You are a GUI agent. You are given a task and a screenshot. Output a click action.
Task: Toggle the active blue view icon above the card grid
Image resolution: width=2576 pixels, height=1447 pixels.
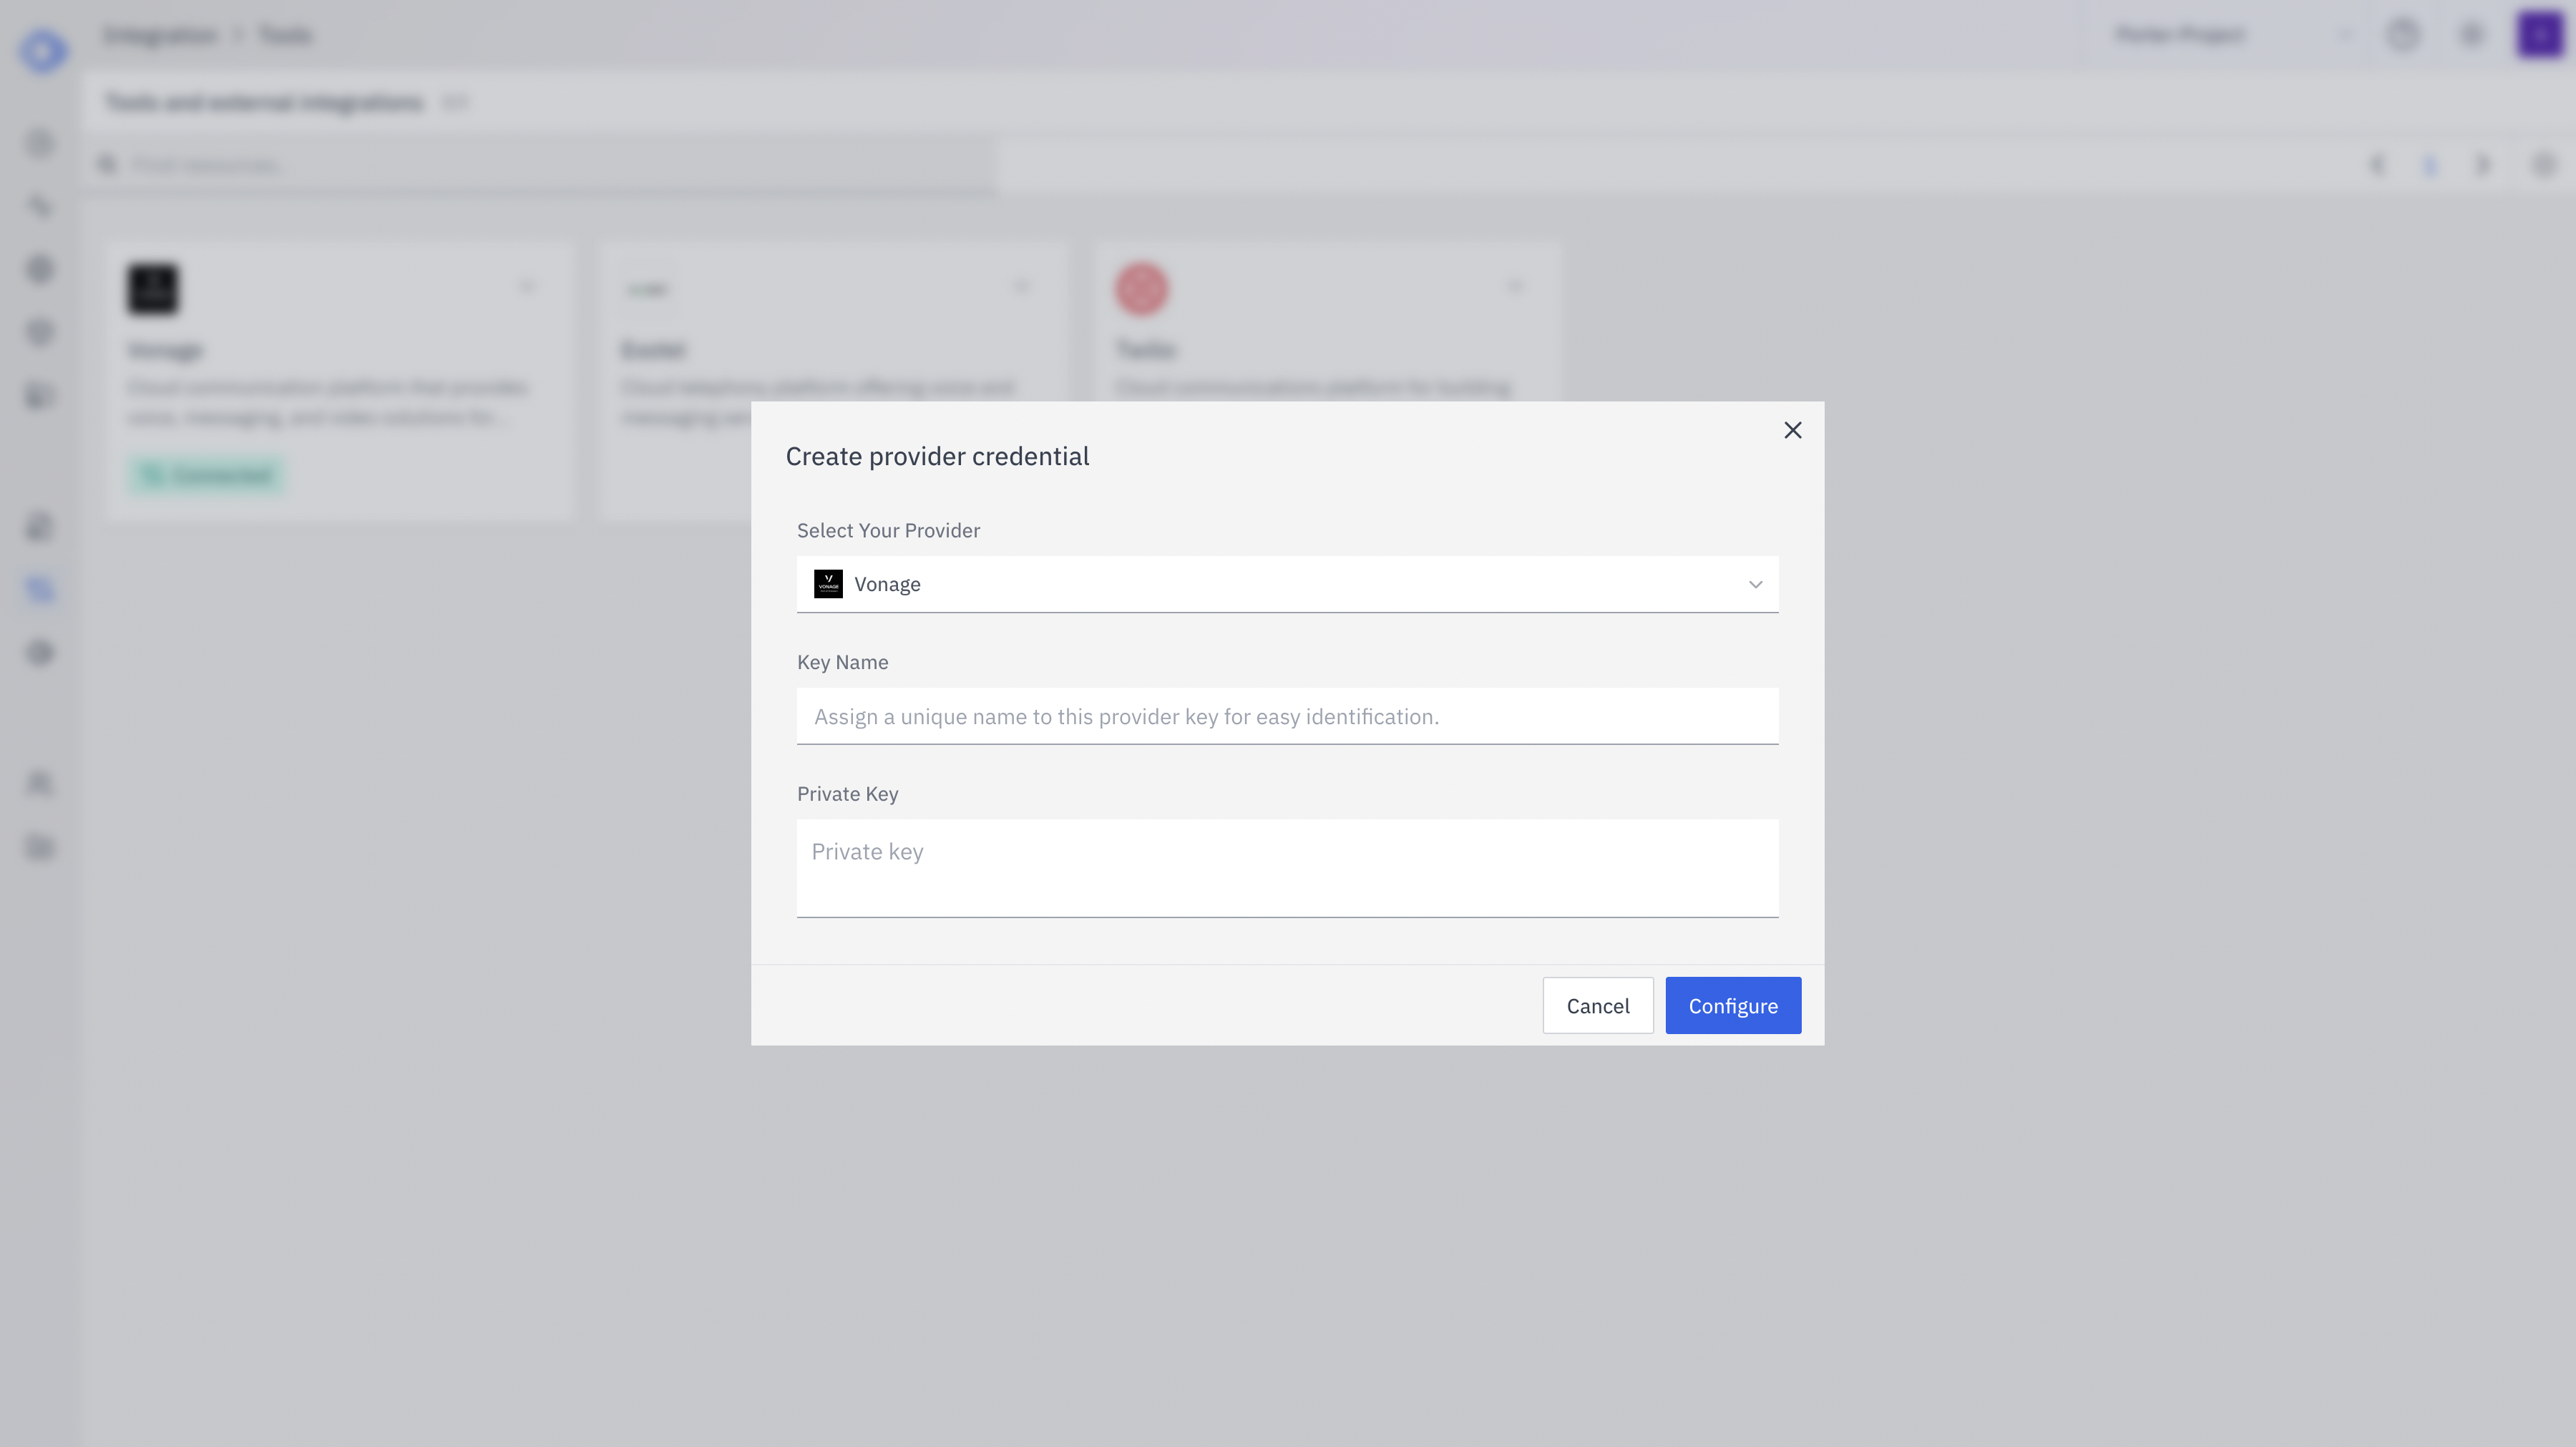pyautogui.click(x=2430, y=165)
